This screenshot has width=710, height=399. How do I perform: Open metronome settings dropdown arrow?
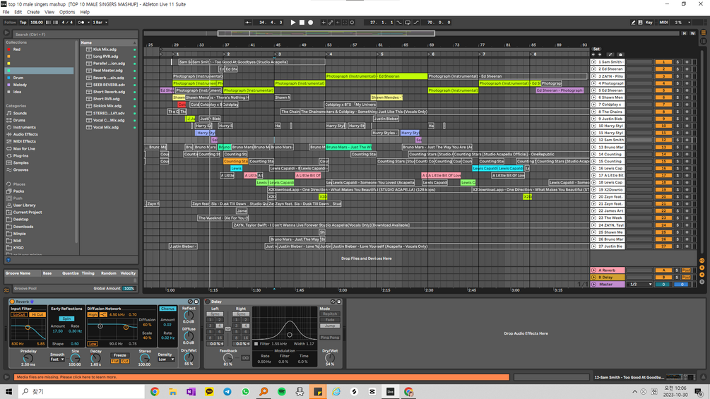pos(88,22)
